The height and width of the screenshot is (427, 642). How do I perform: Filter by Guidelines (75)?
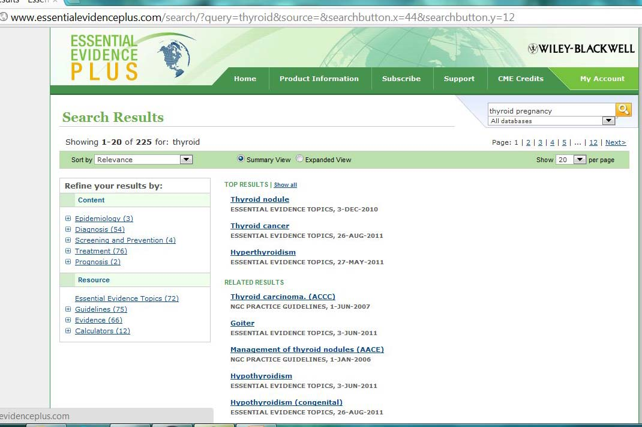(x=101, y=309)
